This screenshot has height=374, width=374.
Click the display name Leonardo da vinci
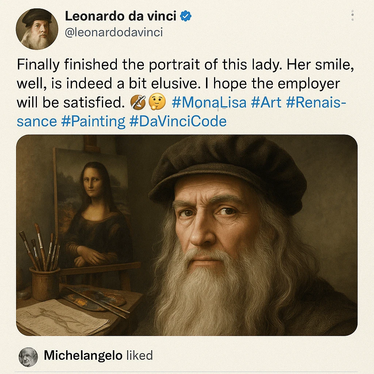coord(121,16)
